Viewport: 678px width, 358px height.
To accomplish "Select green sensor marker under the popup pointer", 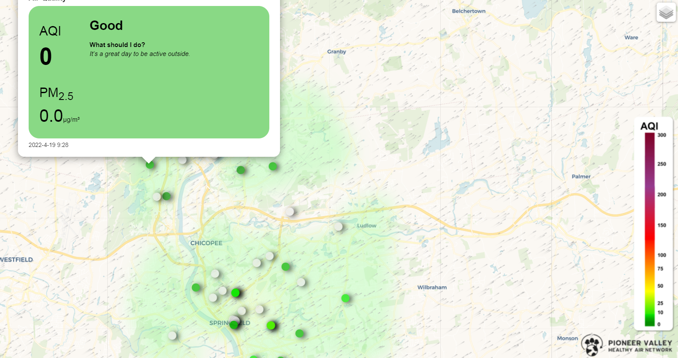I will point(150,164).
